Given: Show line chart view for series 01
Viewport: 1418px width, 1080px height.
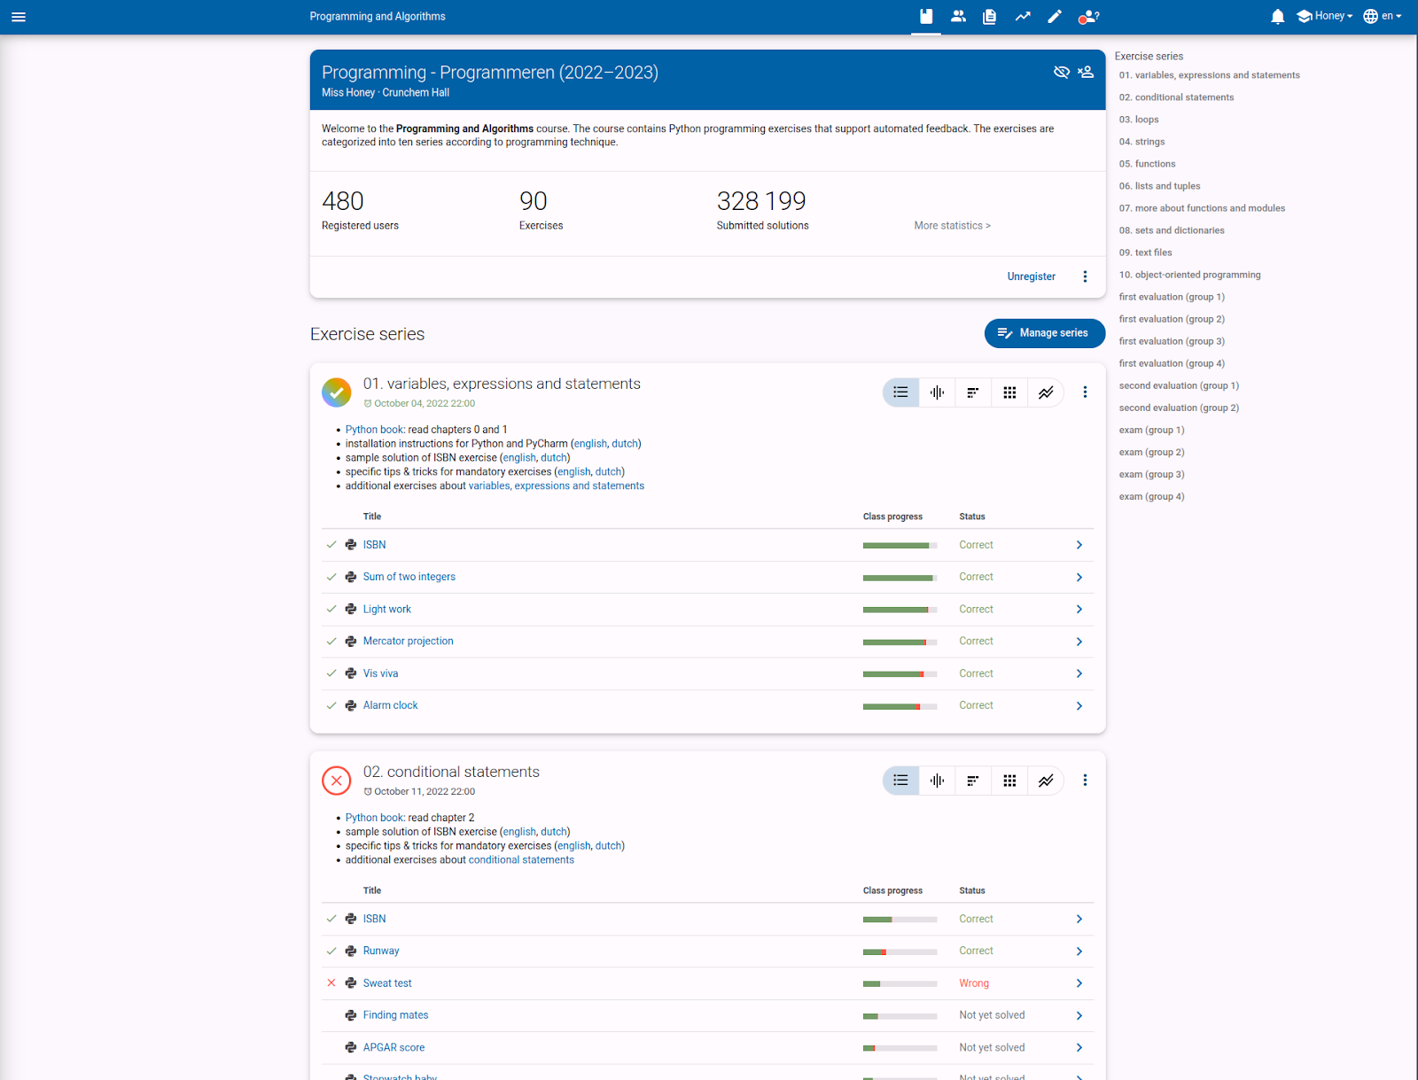Looking at the screenshot, I should click(x=1046, y=392).
